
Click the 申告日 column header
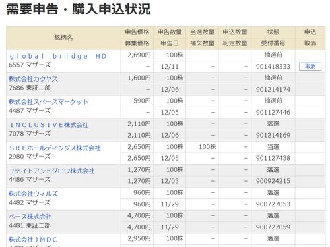(170, 43)
